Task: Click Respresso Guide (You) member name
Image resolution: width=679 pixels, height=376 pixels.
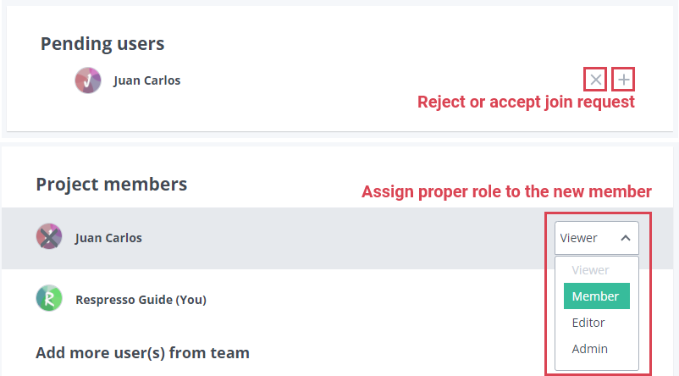Action: point(141,300)
